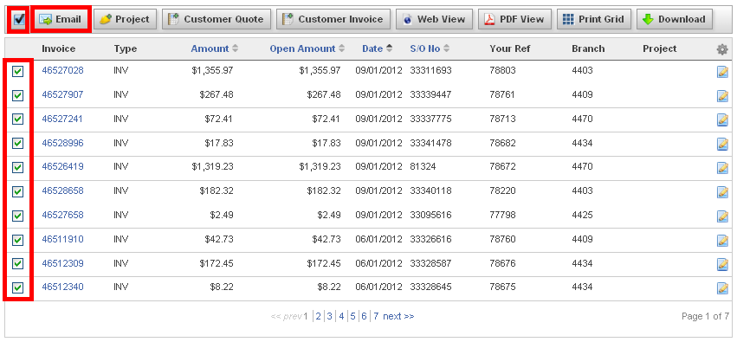Image resolution: width=737 pixels, height=342 pixels.
Task: Open invoice link 46527028
Action: pos(62,70)
